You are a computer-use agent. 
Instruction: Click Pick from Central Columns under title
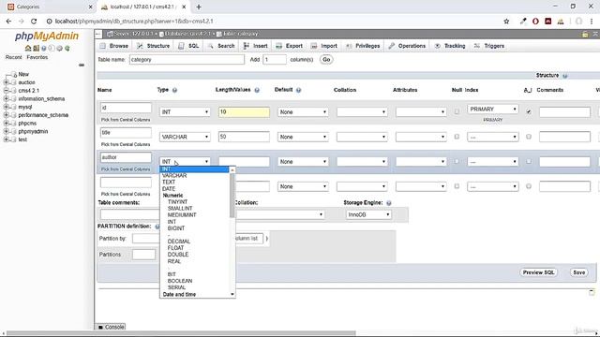coord(126,144)
